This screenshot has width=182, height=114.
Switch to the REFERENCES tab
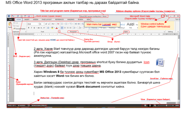tap(59, 20)
